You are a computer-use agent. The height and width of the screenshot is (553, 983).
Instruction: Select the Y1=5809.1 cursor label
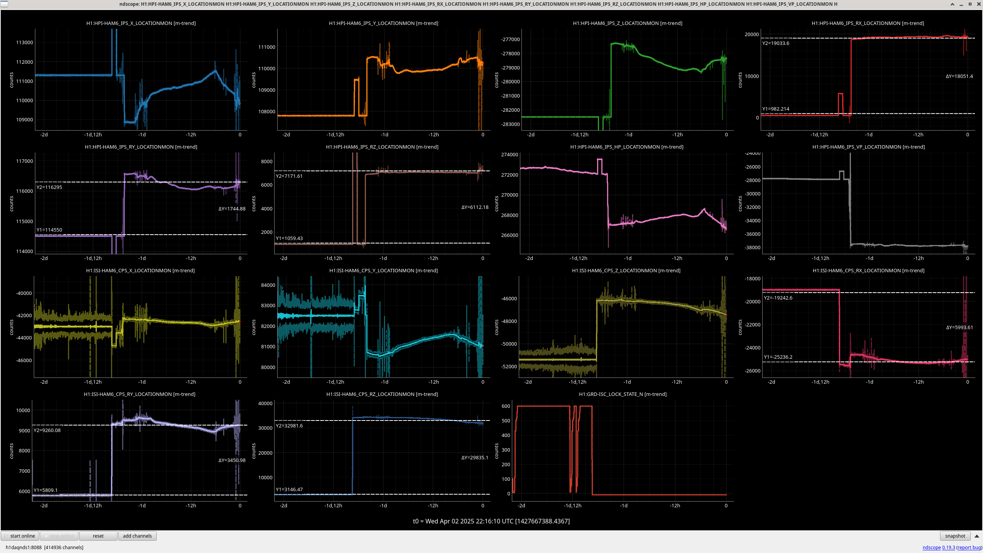(45, 490)
